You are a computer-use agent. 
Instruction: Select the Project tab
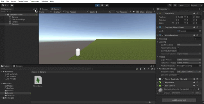pos(5,66)
